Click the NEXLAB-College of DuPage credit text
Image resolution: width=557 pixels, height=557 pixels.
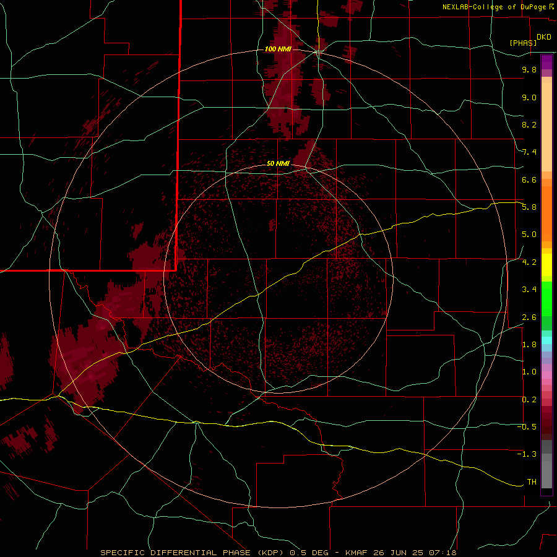(495, 7)
